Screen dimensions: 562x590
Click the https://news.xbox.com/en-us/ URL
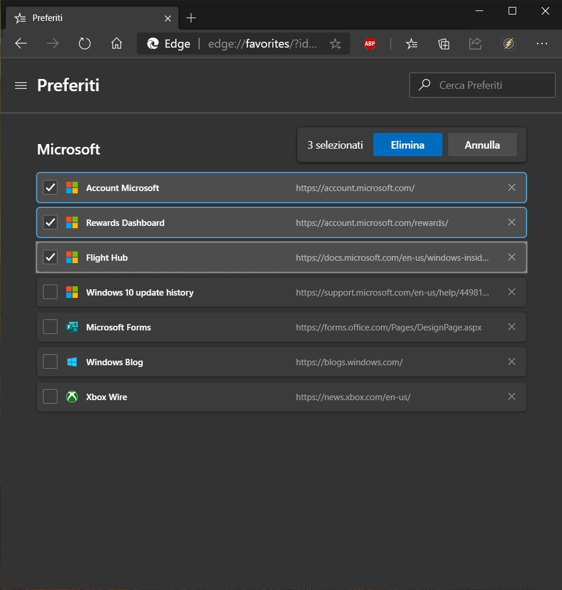click(353, 397)
